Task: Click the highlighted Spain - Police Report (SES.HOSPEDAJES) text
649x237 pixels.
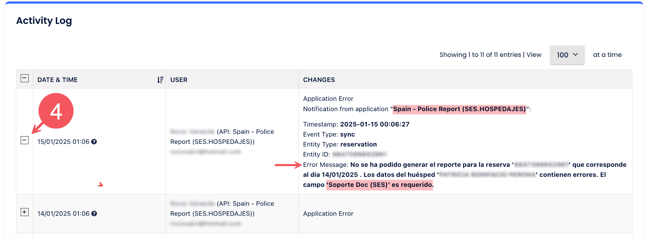Action: click(x=459, y=109)
